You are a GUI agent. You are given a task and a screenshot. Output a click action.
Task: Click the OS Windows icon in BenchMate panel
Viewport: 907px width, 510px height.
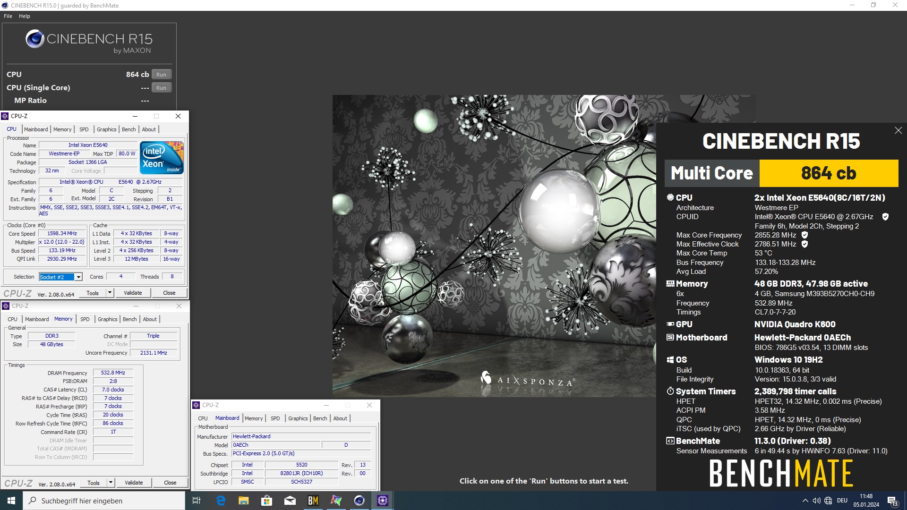(670, 360)
